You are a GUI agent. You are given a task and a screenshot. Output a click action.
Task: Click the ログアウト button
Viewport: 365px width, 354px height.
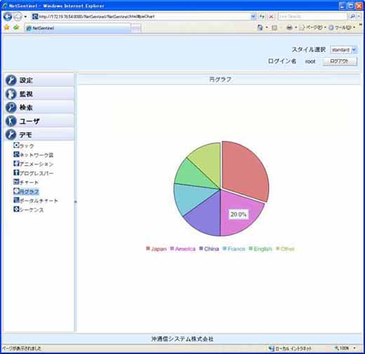tap(340, 61)
